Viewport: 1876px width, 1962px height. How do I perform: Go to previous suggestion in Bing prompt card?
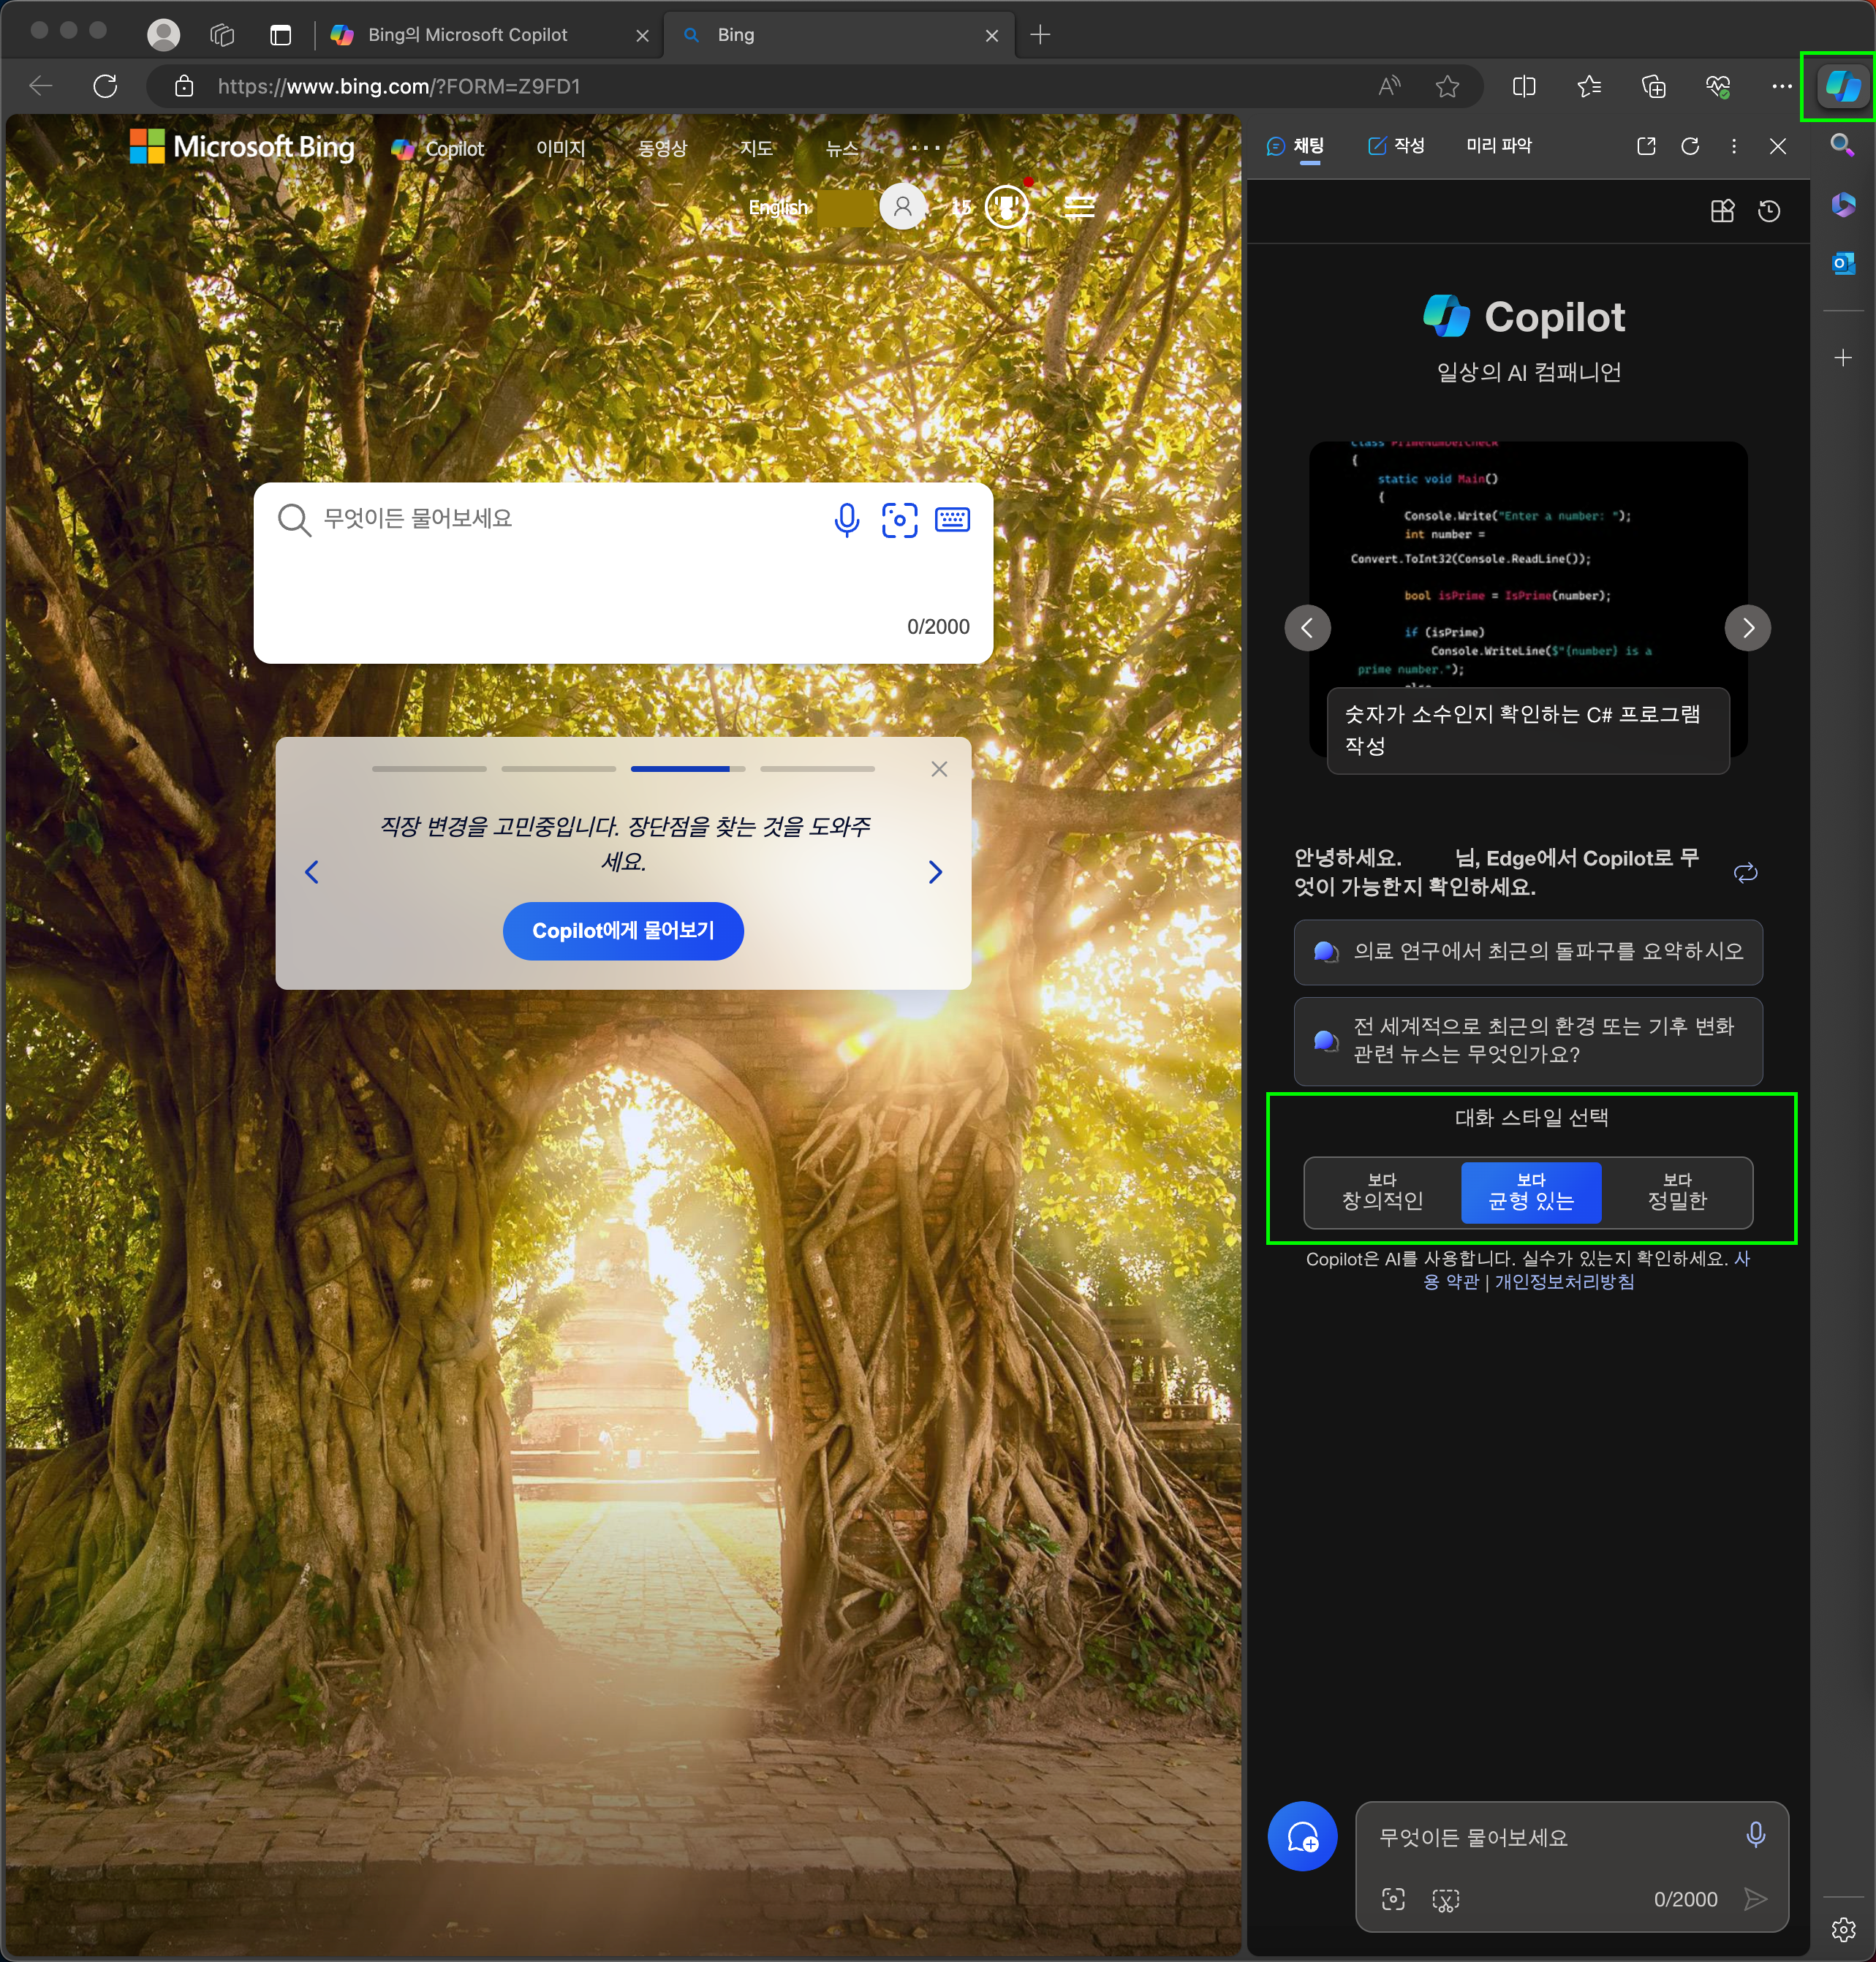point(312,872)
